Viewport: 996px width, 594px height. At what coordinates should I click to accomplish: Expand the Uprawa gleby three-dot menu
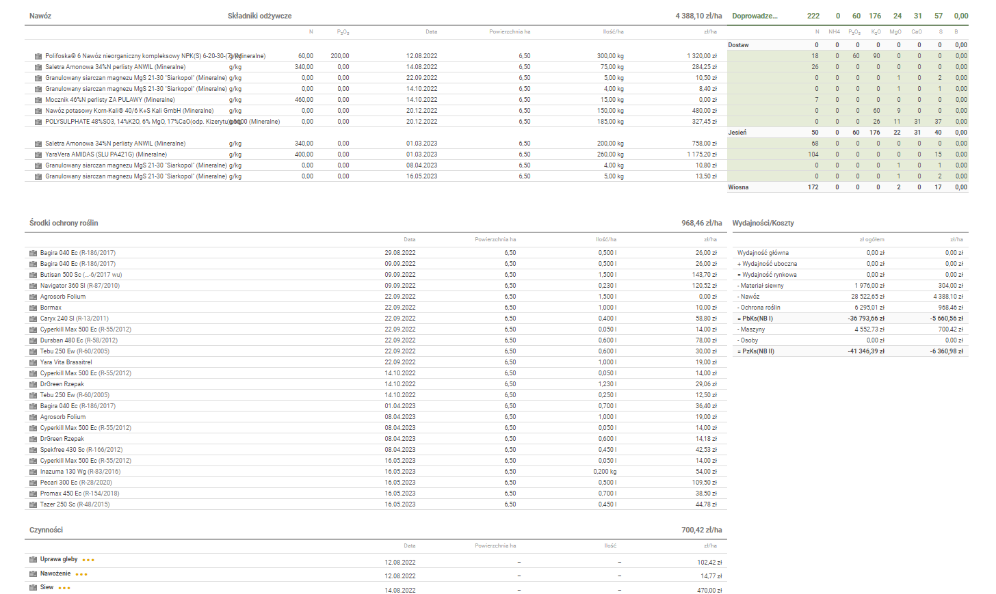click(88, 560)
